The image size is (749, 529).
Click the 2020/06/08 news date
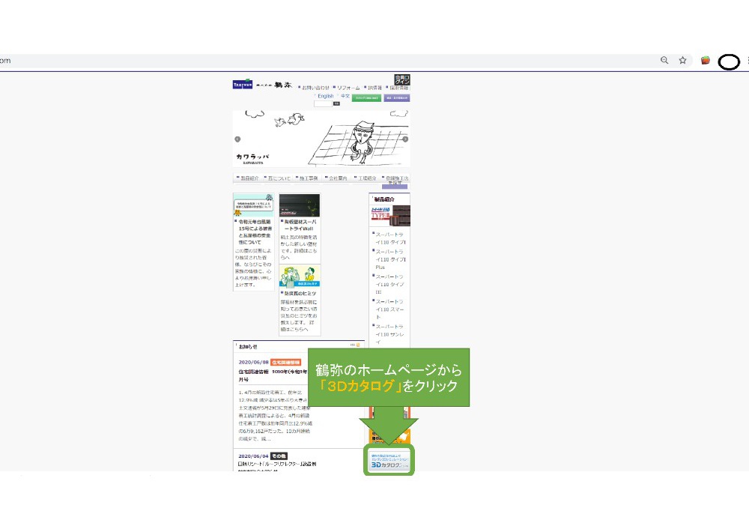click(x=254, y=362)
